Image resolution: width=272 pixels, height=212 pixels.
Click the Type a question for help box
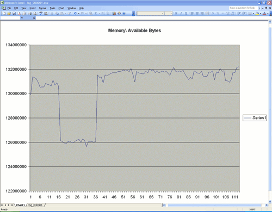point(243,8)
